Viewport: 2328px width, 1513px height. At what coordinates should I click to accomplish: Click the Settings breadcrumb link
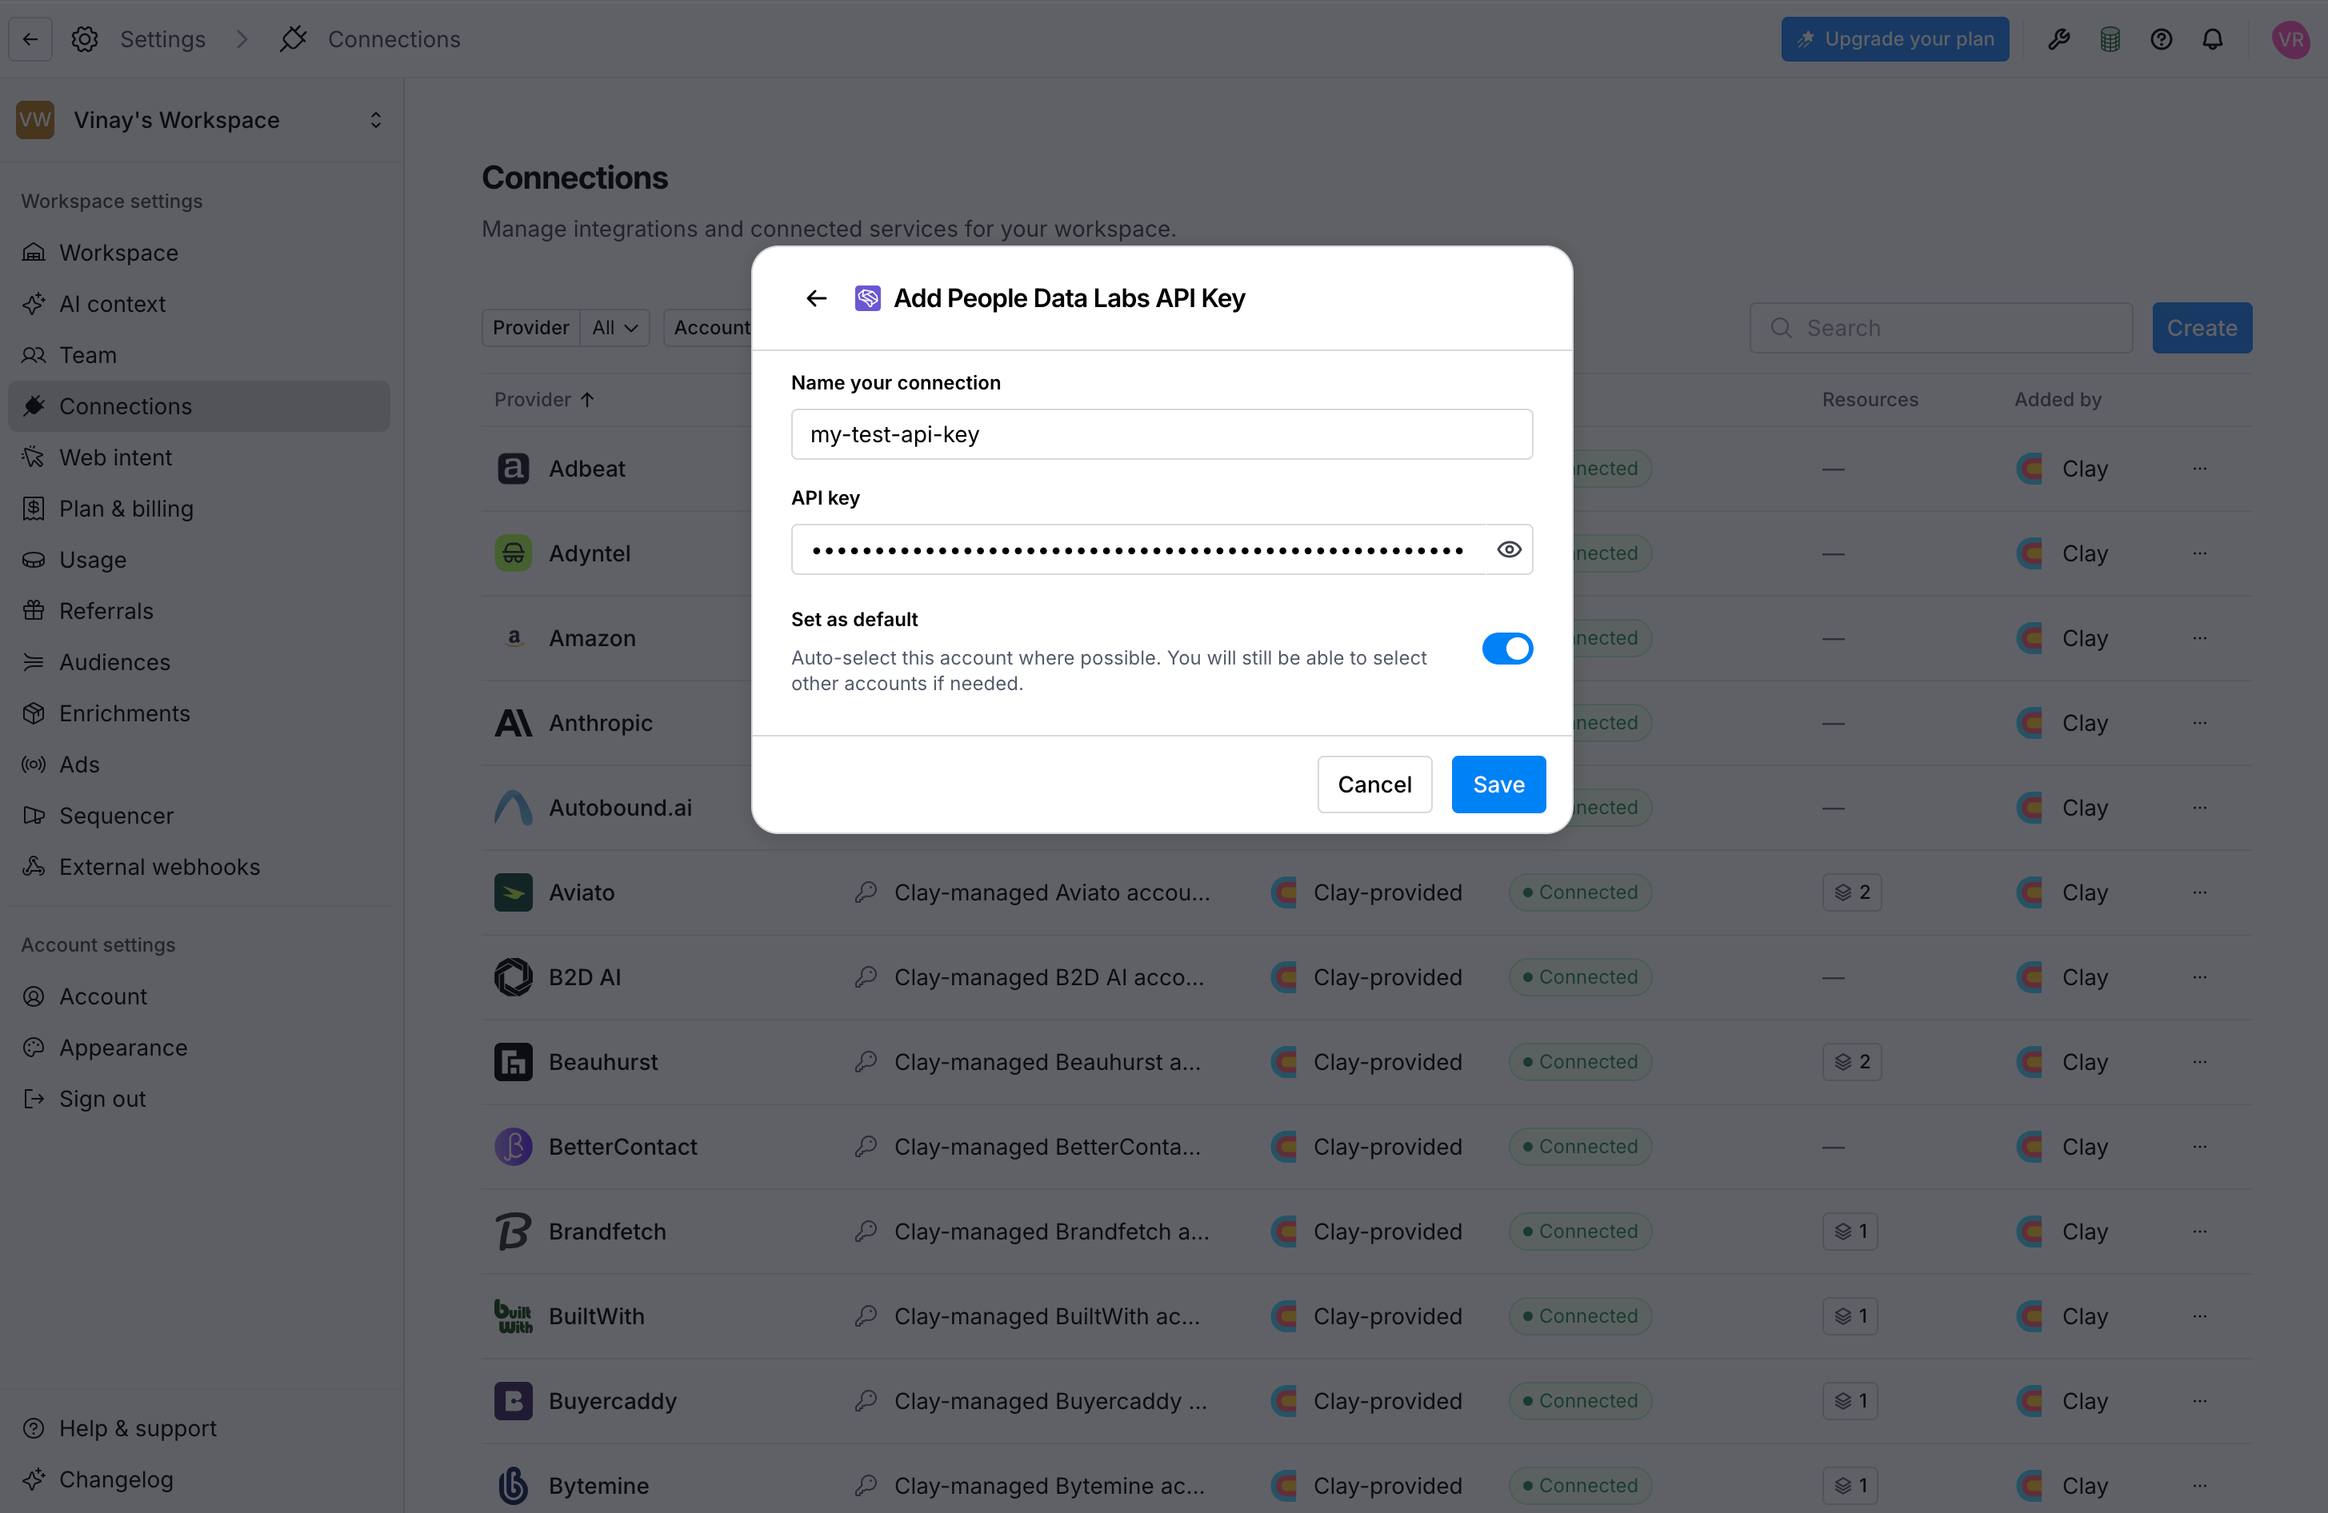[162, 39]
